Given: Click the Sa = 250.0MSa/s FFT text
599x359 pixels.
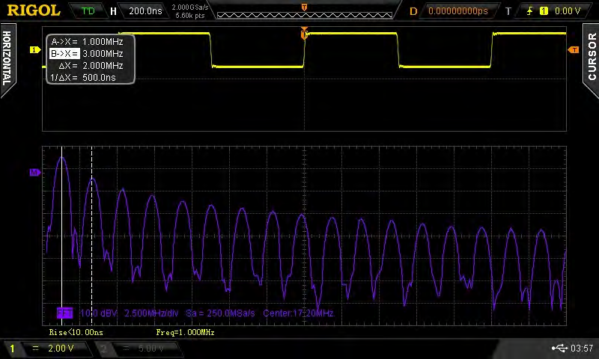Looking at the screenshot, I should (220, 313).
